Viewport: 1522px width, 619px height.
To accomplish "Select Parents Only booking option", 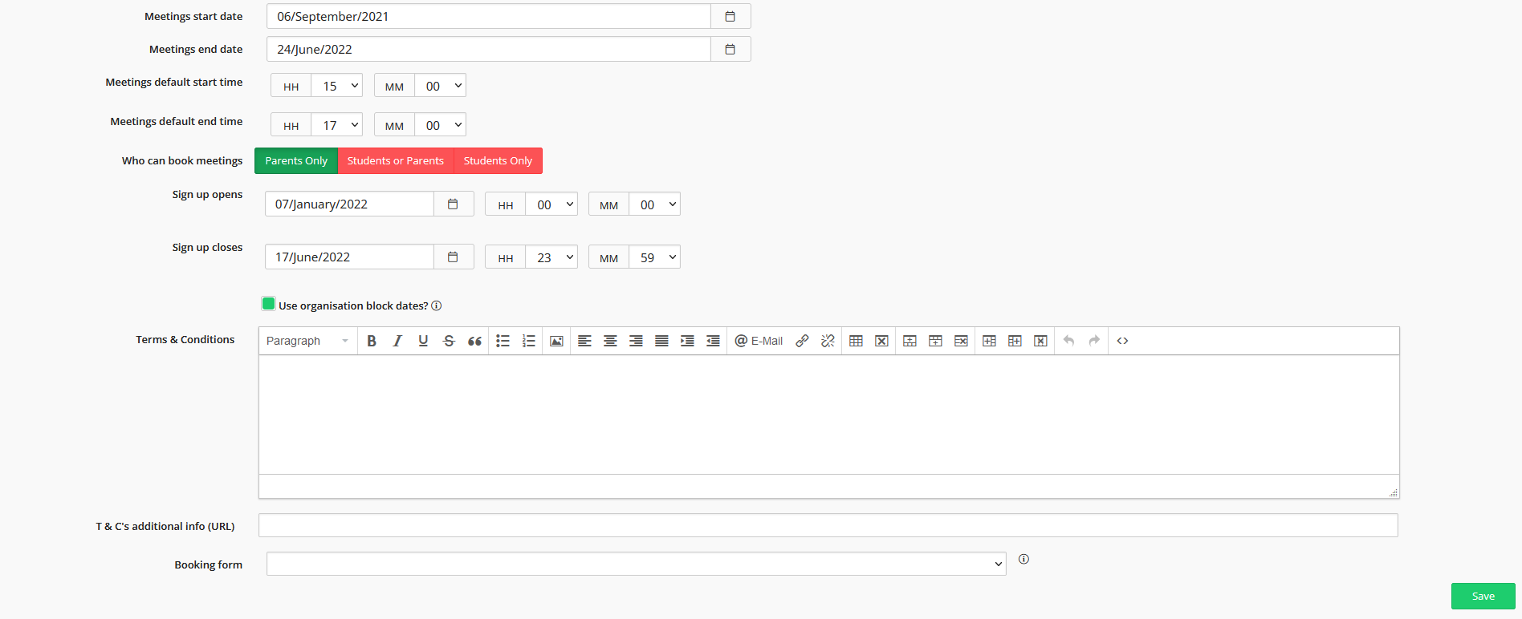I will [296, 161].
